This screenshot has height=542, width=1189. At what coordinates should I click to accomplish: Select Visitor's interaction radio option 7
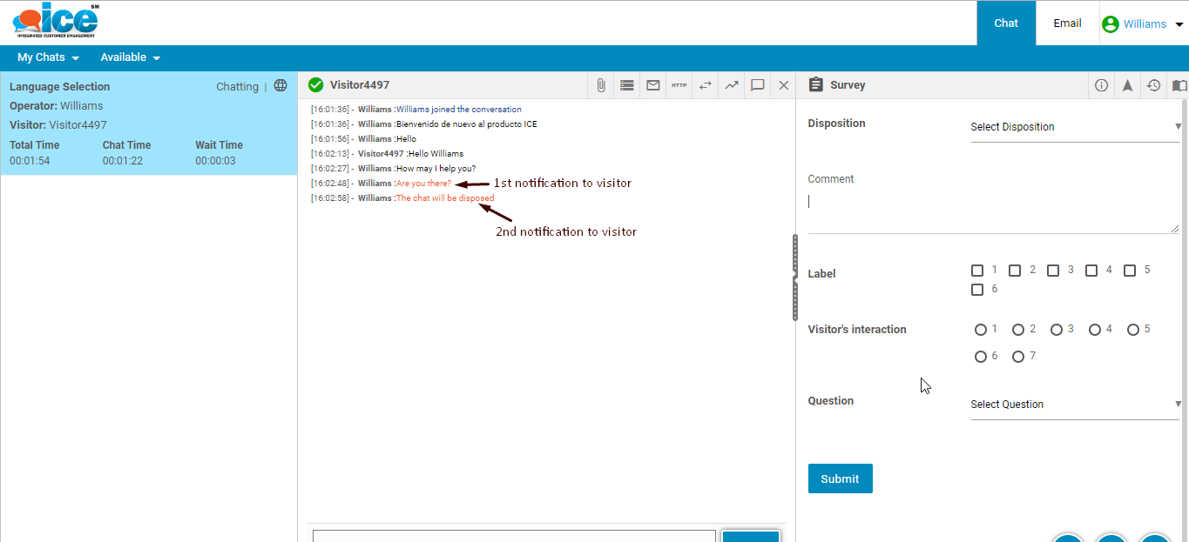tap(1018, 357)
